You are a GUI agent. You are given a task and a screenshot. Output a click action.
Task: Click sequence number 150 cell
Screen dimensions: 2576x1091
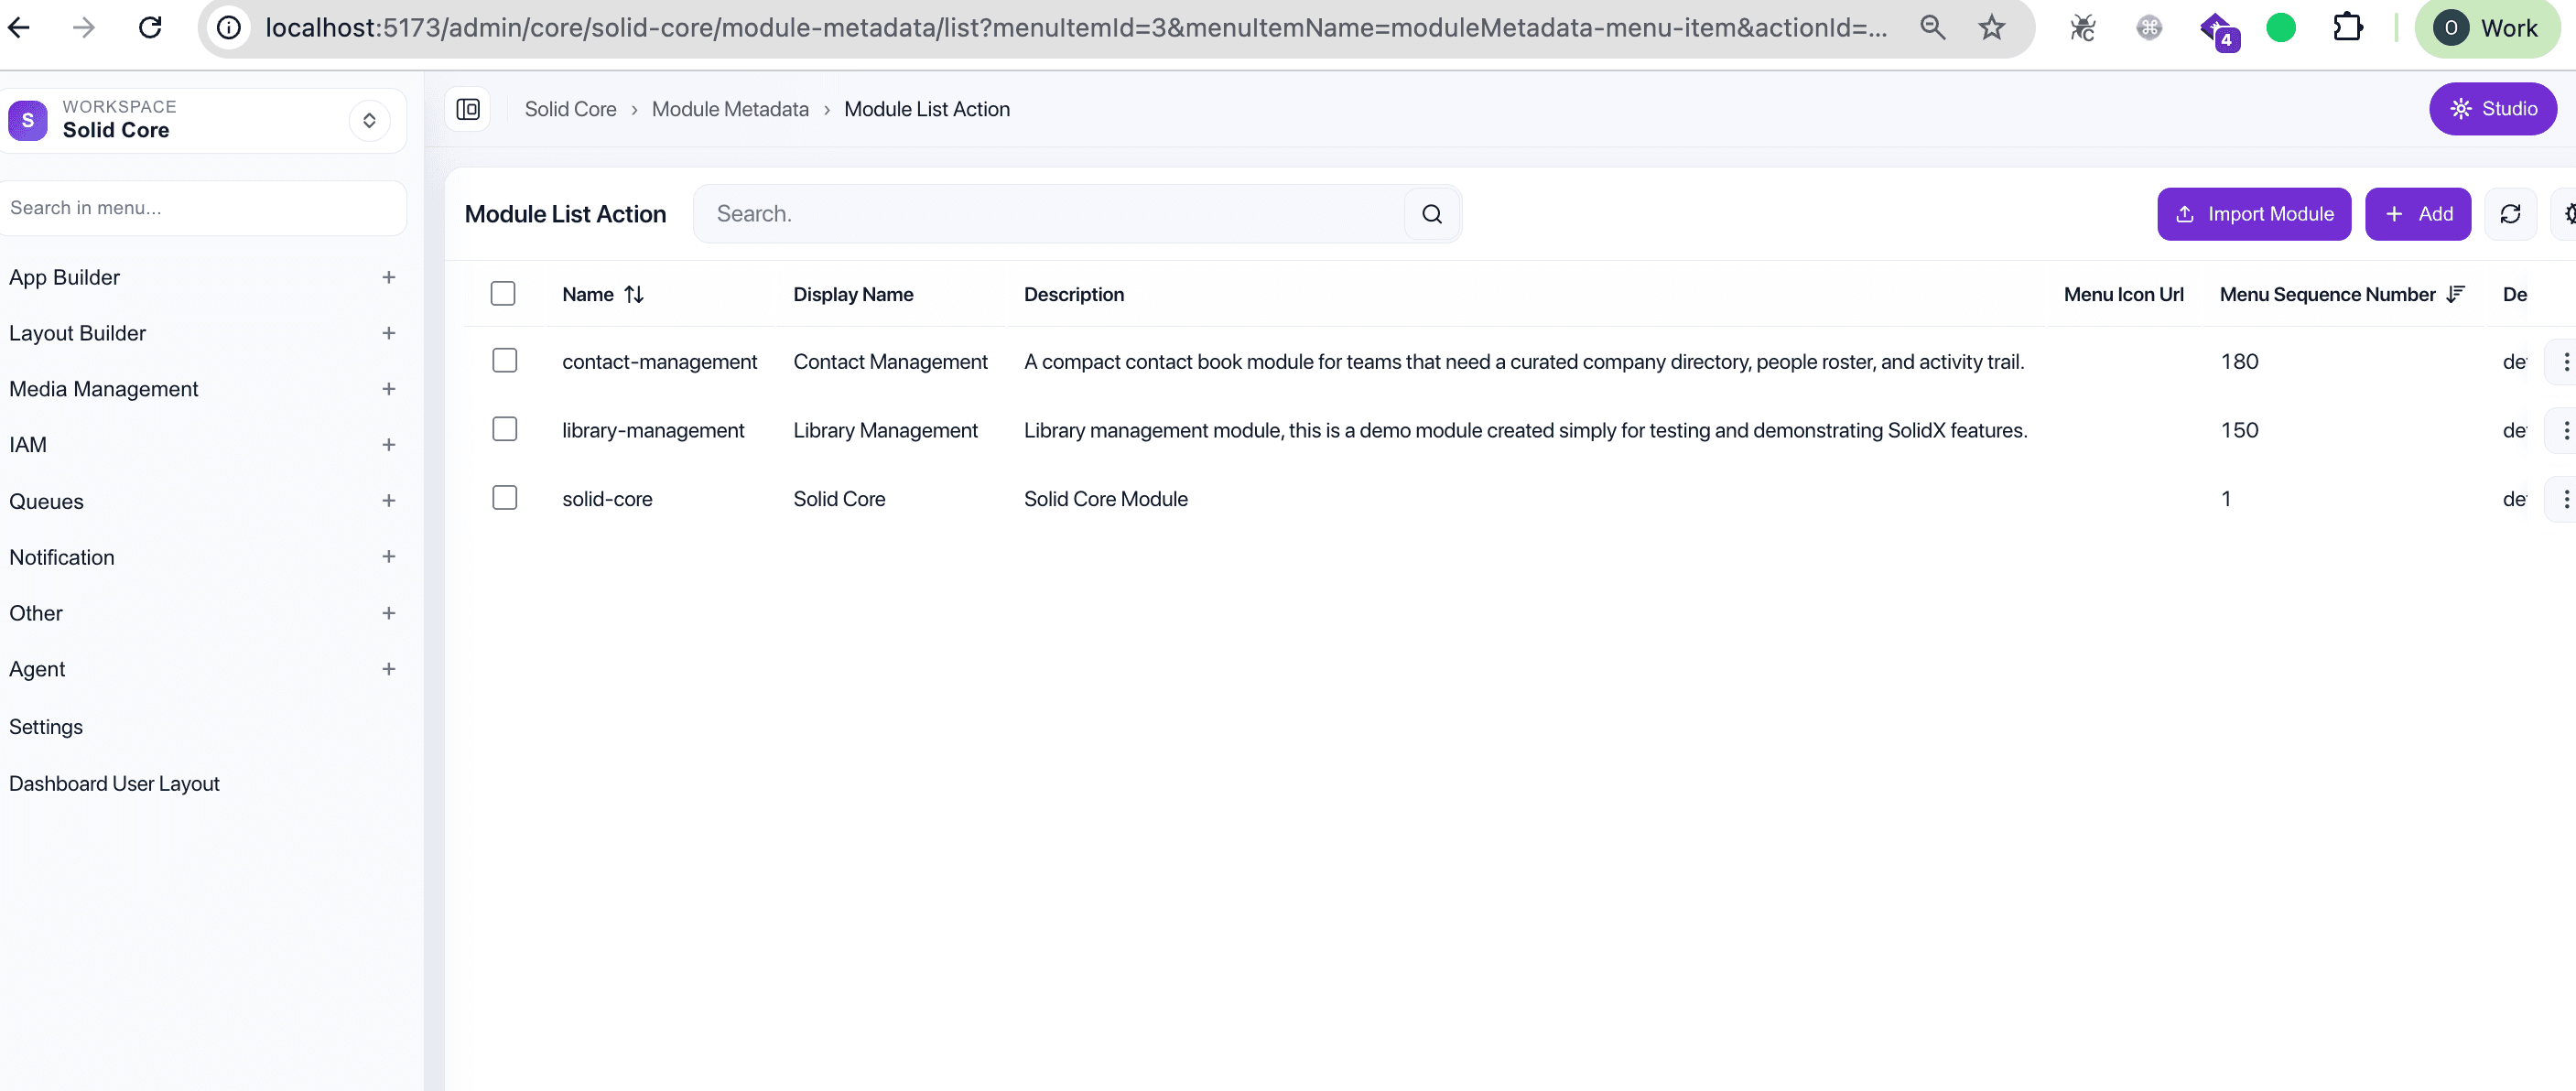click(x=2239, y=430)
